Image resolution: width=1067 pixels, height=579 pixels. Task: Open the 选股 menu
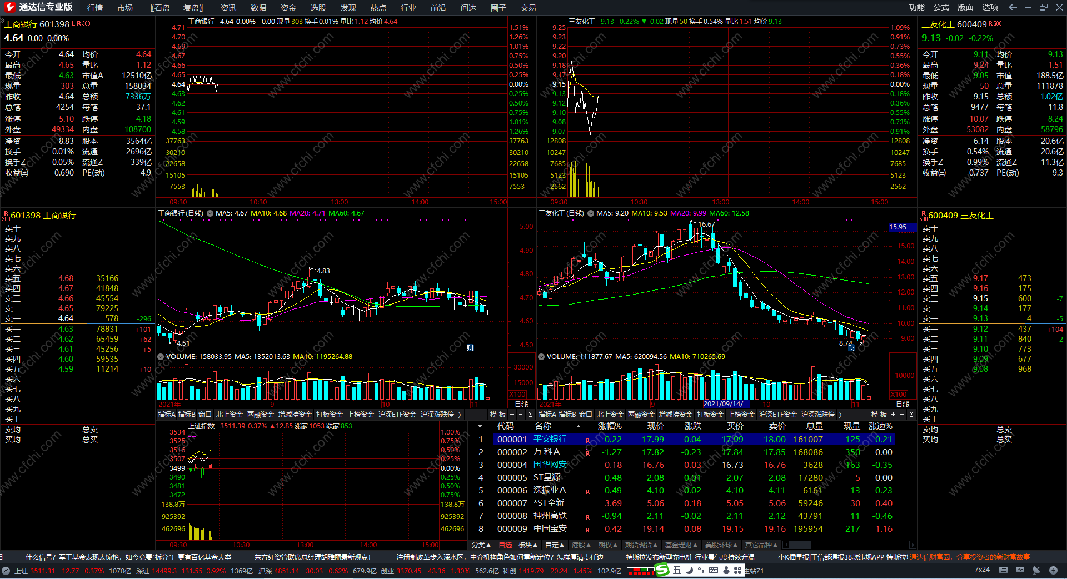coord(318,8)
